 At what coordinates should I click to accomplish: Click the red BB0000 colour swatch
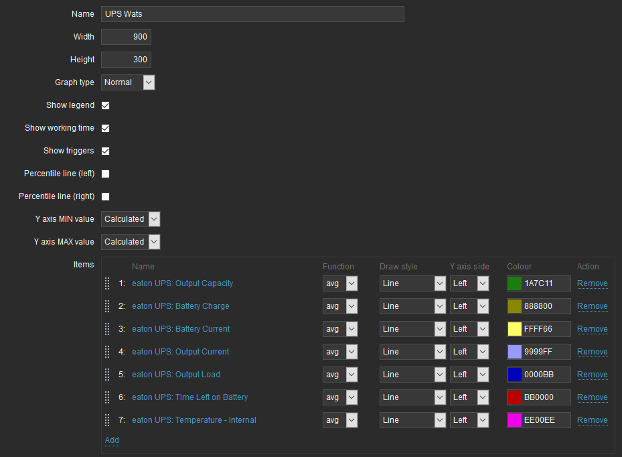(515, 397)
